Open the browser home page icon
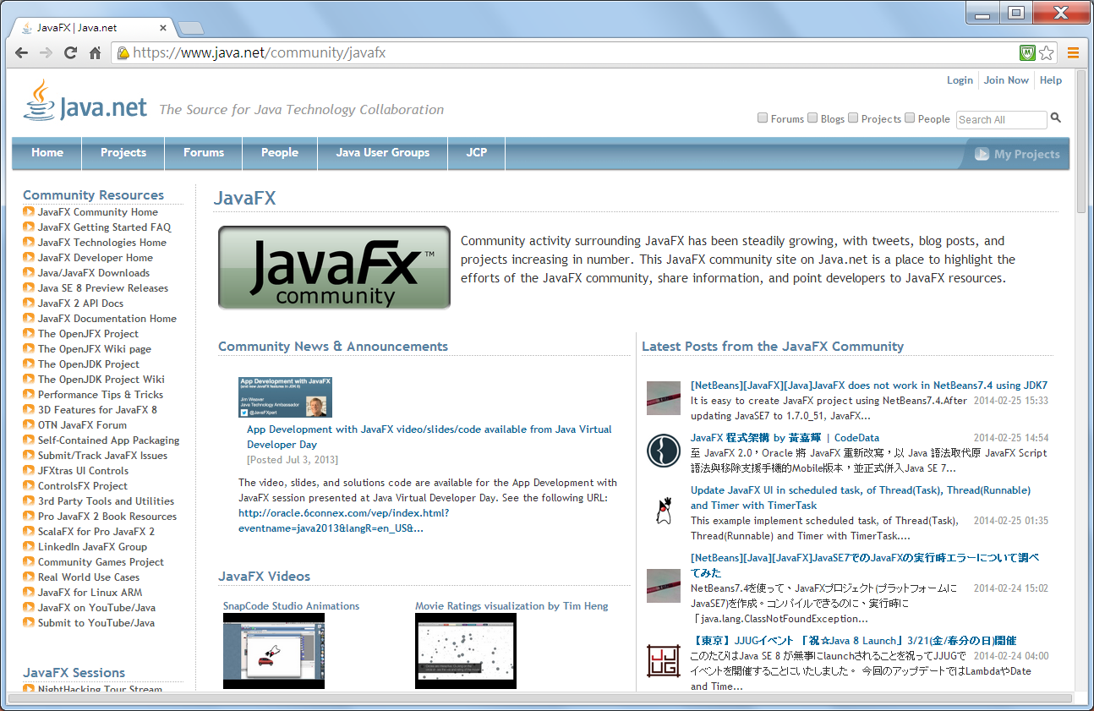Screen dimensions: 1094x711 [x=95, y=52]
